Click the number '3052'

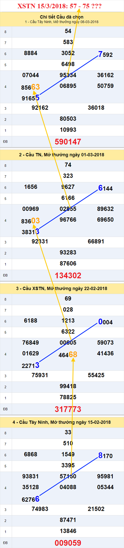tap(68, 53)
